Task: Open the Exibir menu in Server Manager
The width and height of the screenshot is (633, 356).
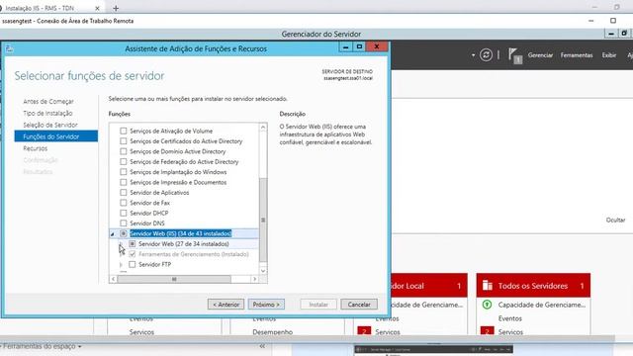Action: coord(609,55)
